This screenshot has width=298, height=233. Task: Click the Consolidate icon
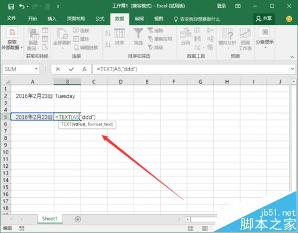coord(210,30)
